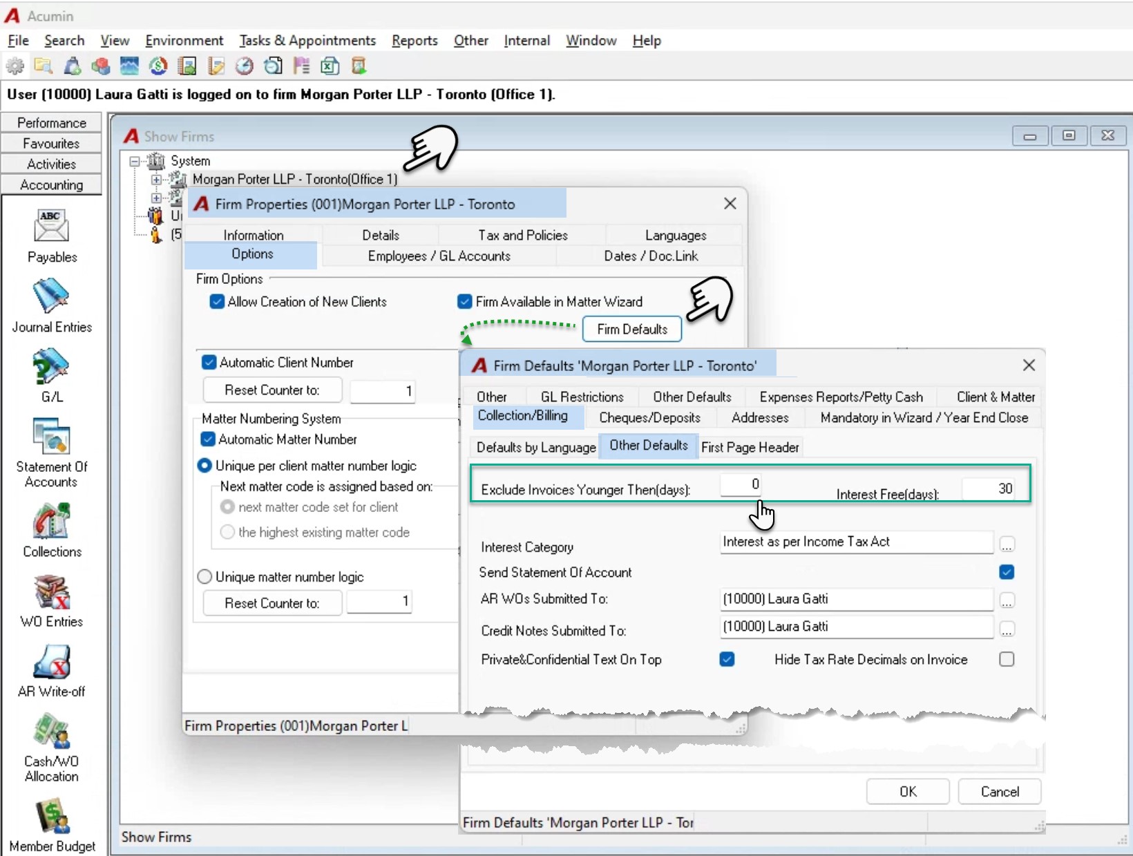Open the Reports menu
The width and height of the screenshot is (1133, 856).
[415, 41]
